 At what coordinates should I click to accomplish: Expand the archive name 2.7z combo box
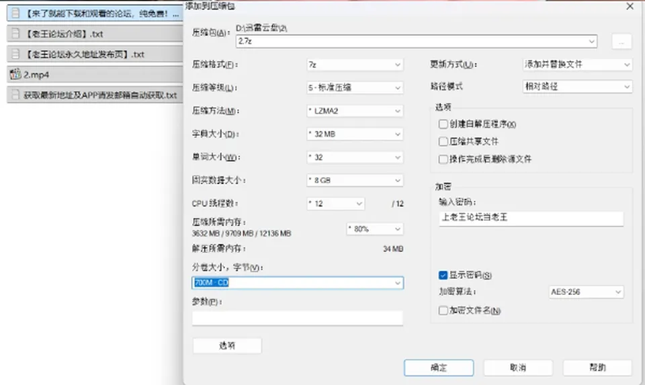click(x=417, y=41)
